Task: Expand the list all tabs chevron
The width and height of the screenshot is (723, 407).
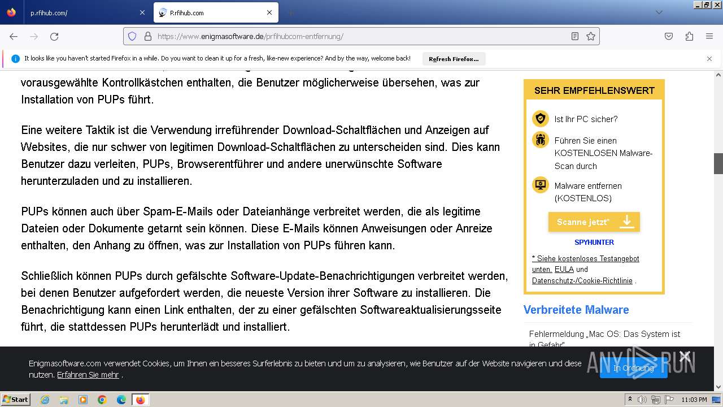Action: tap(659, 12)
